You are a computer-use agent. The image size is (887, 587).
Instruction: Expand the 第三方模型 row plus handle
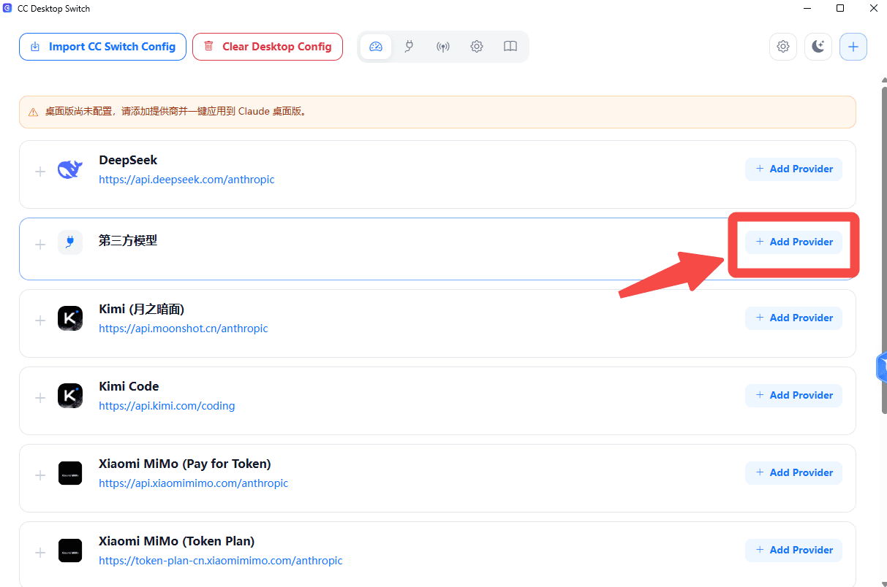coord(40,245)
